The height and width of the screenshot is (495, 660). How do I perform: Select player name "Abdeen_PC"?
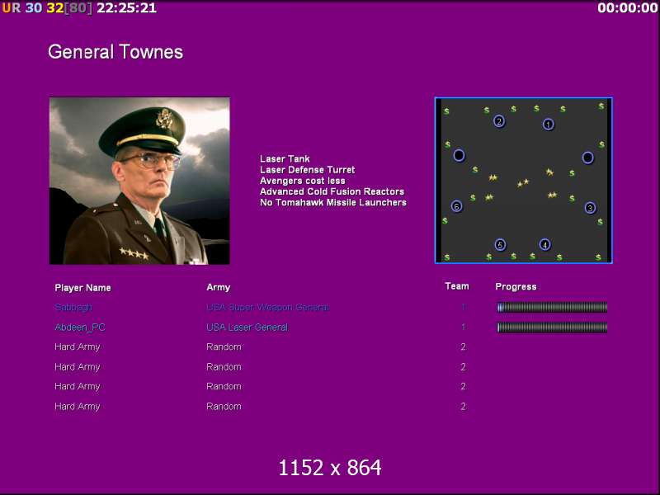point(80,327)
